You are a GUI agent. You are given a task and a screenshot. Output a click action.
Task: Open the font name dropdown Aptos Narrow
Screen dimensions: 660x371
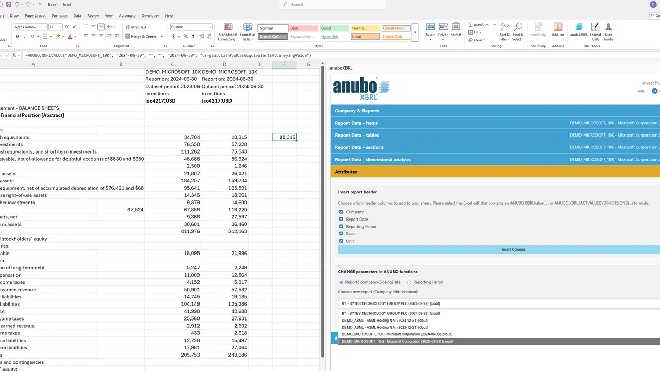46,27
